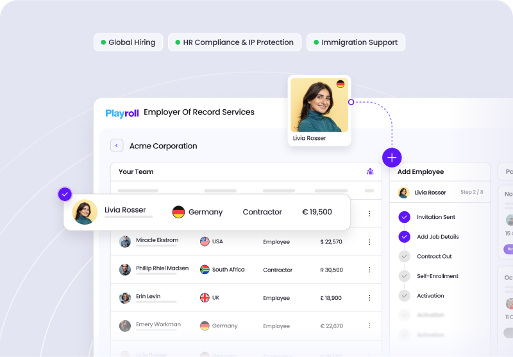513x357 pixels.
Task: Toggle the Invitation Sent step checkmark
Action: pyautogui.click(x=404, y=217)
